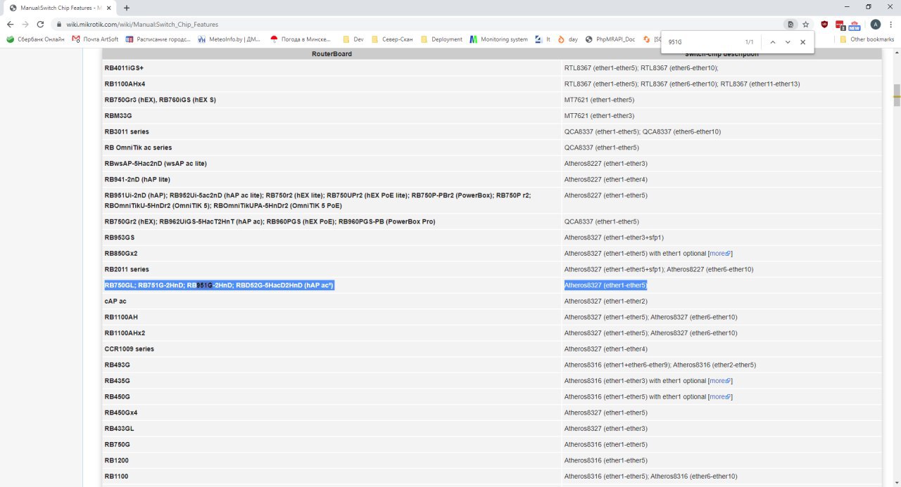Open the PhpMRAPI_Doc bookmark
The width and height of the screenshot is (901, 487).
tap(610, 39)
